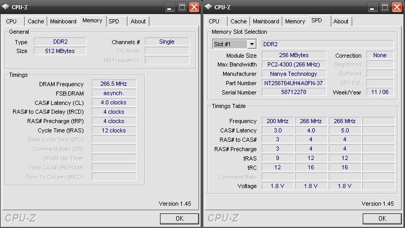The width and height of the screenshot is (405, 228).
Task: Switch to CPU tab in left window
Action: coord(11,21)
